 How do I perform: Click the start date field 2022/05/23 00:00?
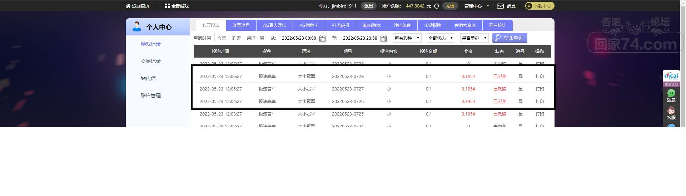(x=303, y=38)
